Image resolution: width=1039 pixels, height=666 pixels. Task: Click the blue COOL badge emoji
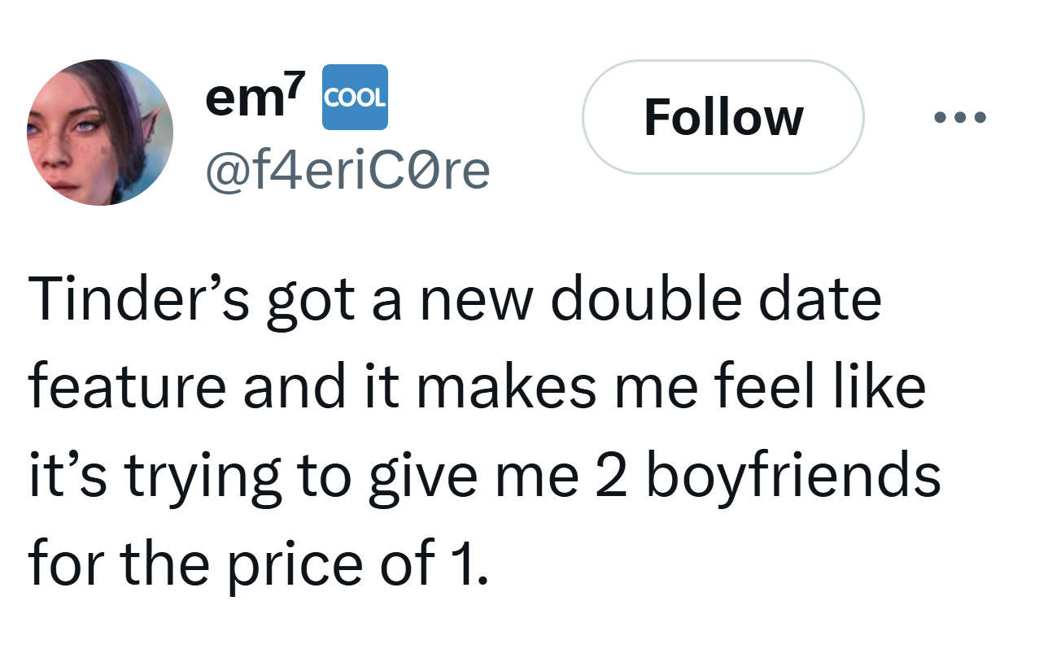(x=355, y=97)
